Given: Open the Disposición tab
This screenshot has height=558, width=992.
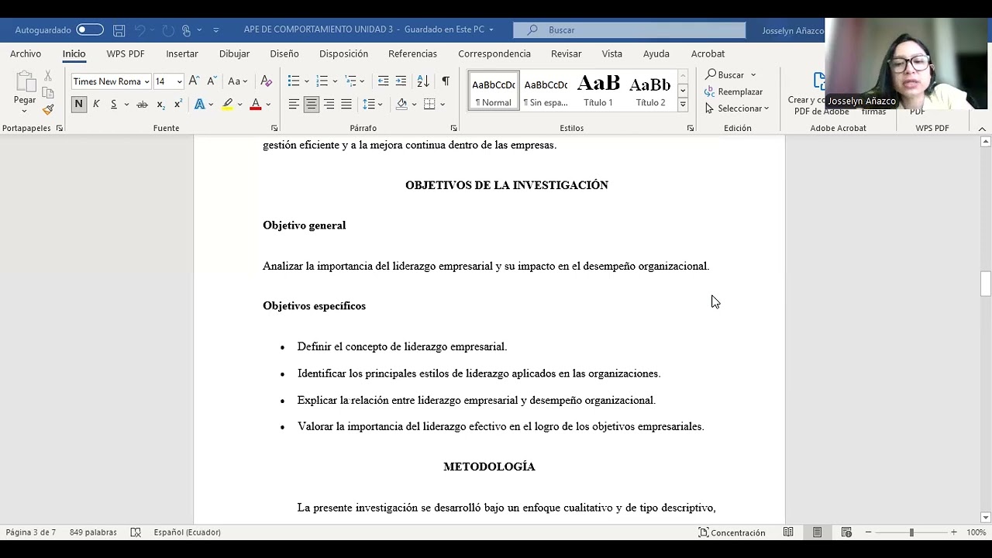Looking at the screenshot, I should tap(343, 53).
